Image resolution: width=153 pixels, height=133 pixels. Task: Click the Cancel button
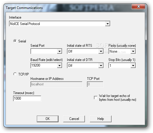tap(74, 119)
